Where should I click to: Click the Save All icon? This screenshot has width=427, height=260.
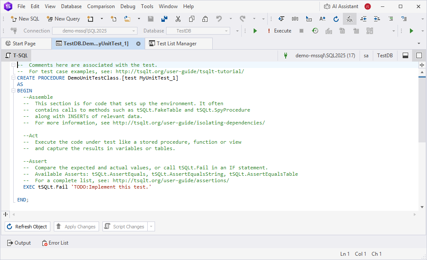(x=164, y=19)
